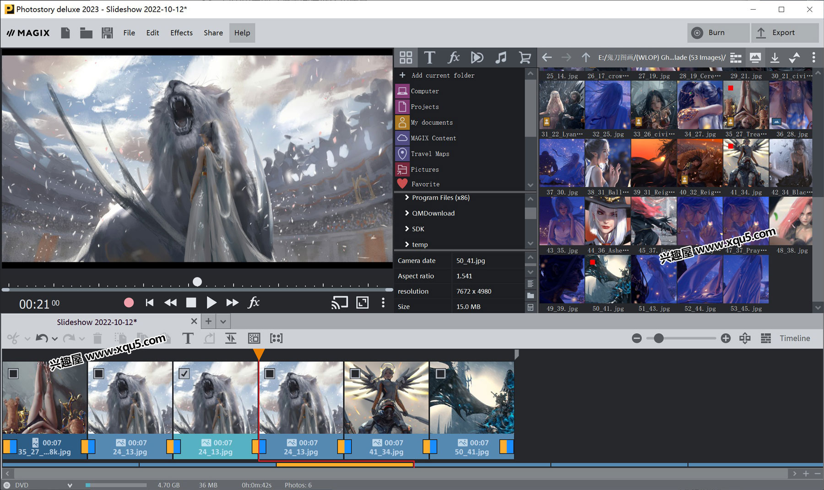This screenshot has height=490, width=824.
Task: Open undo history dropdown arrow
Action: tap(55, 339)
